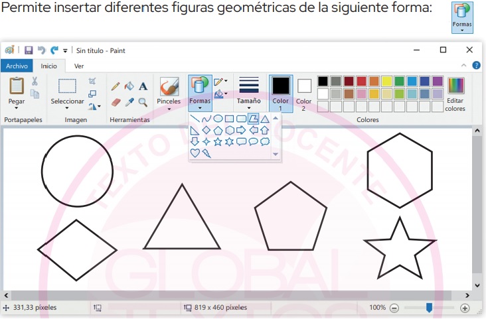486x319 pixels.
Task: Choose the Pentagon shape in gallery
Action: point(218,130)
